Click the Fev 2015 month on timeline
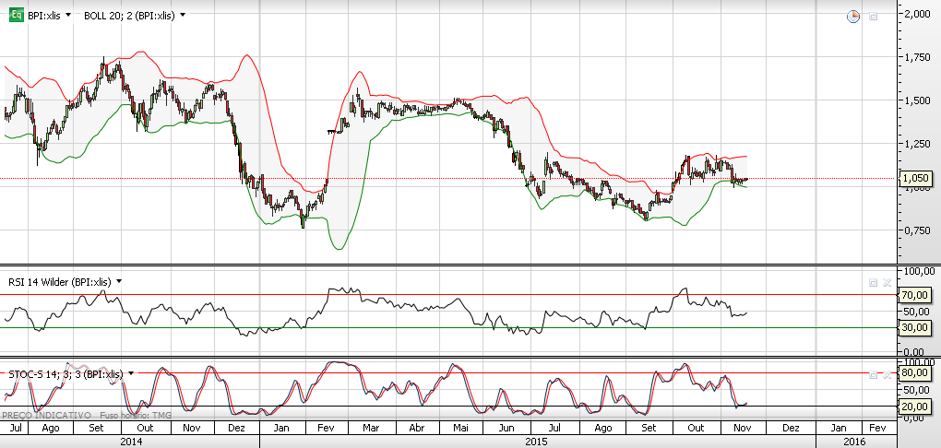 pyautogui.click(x=328, y=429)
